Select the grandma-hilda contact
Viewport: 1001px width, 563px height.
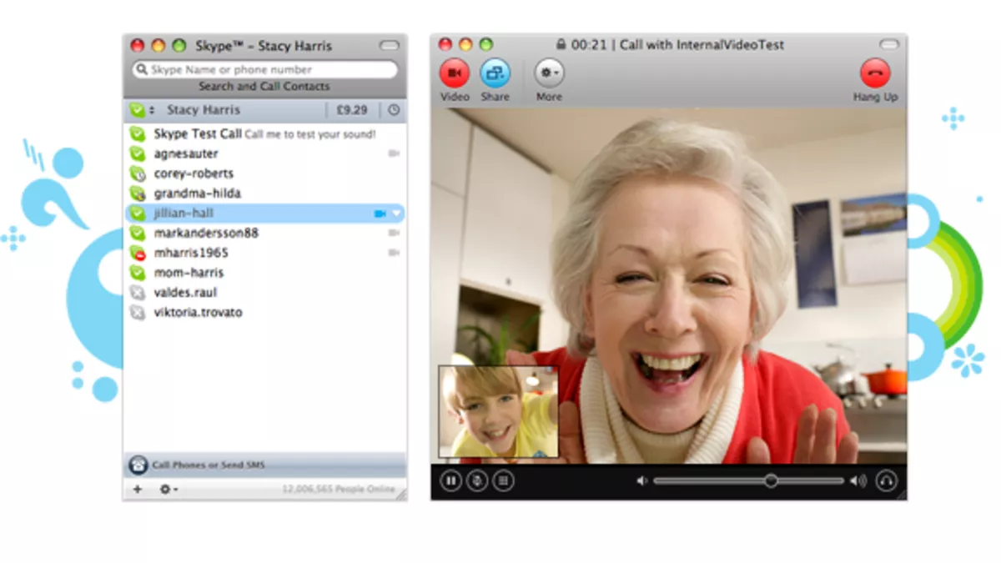[197, 194]
